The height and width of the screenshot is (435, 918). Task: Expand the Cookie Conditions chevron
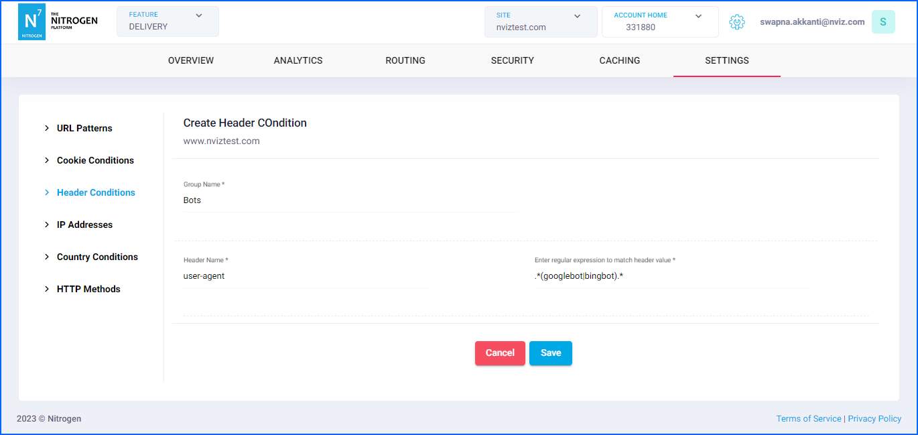[47, 160]
